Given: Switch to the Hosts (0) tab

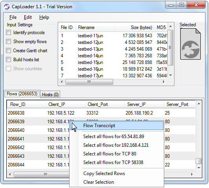Looking at the screenshot, I should [x=50, y=95].
